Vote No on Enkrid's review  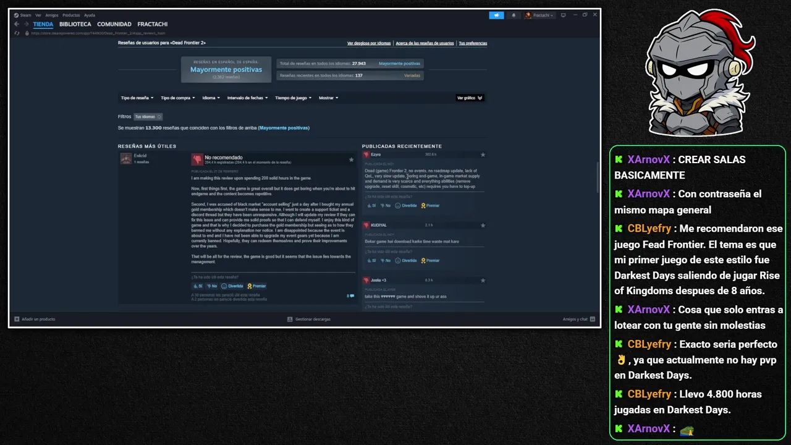pyautogui.click(x=211, y=286)
